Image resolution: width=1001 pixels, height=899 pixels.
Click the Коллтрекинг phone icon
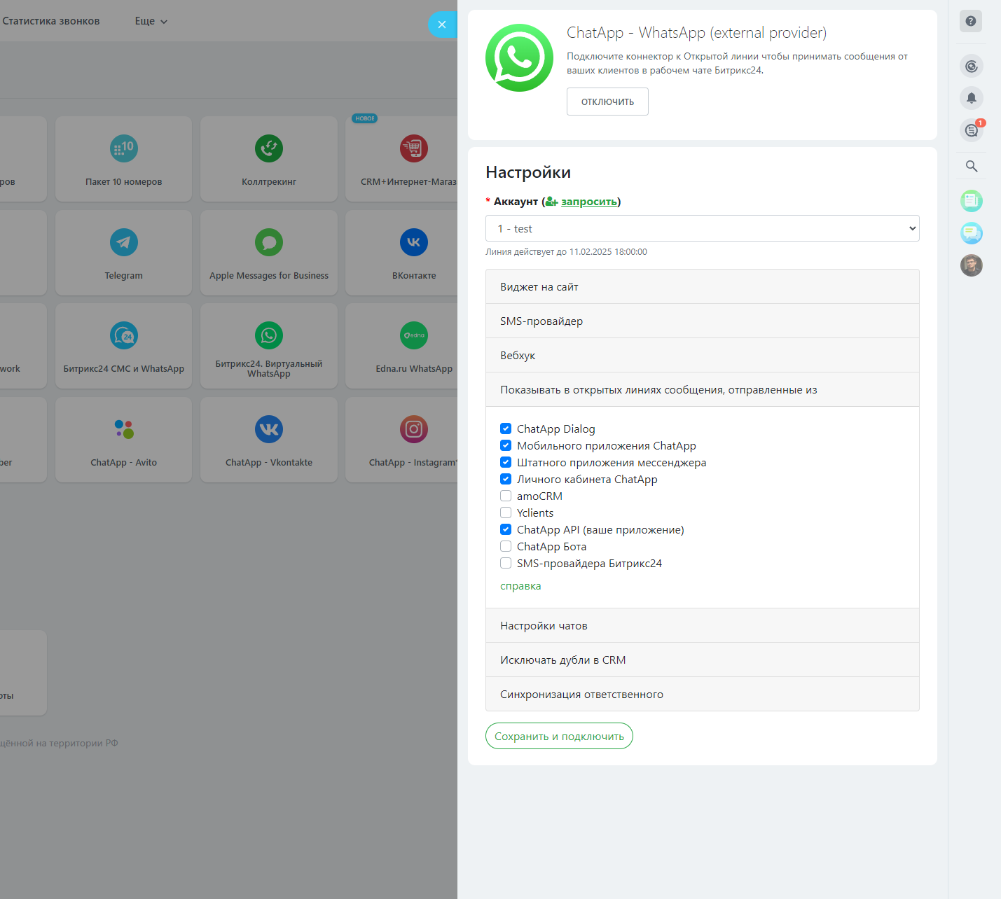pos(269,148)
